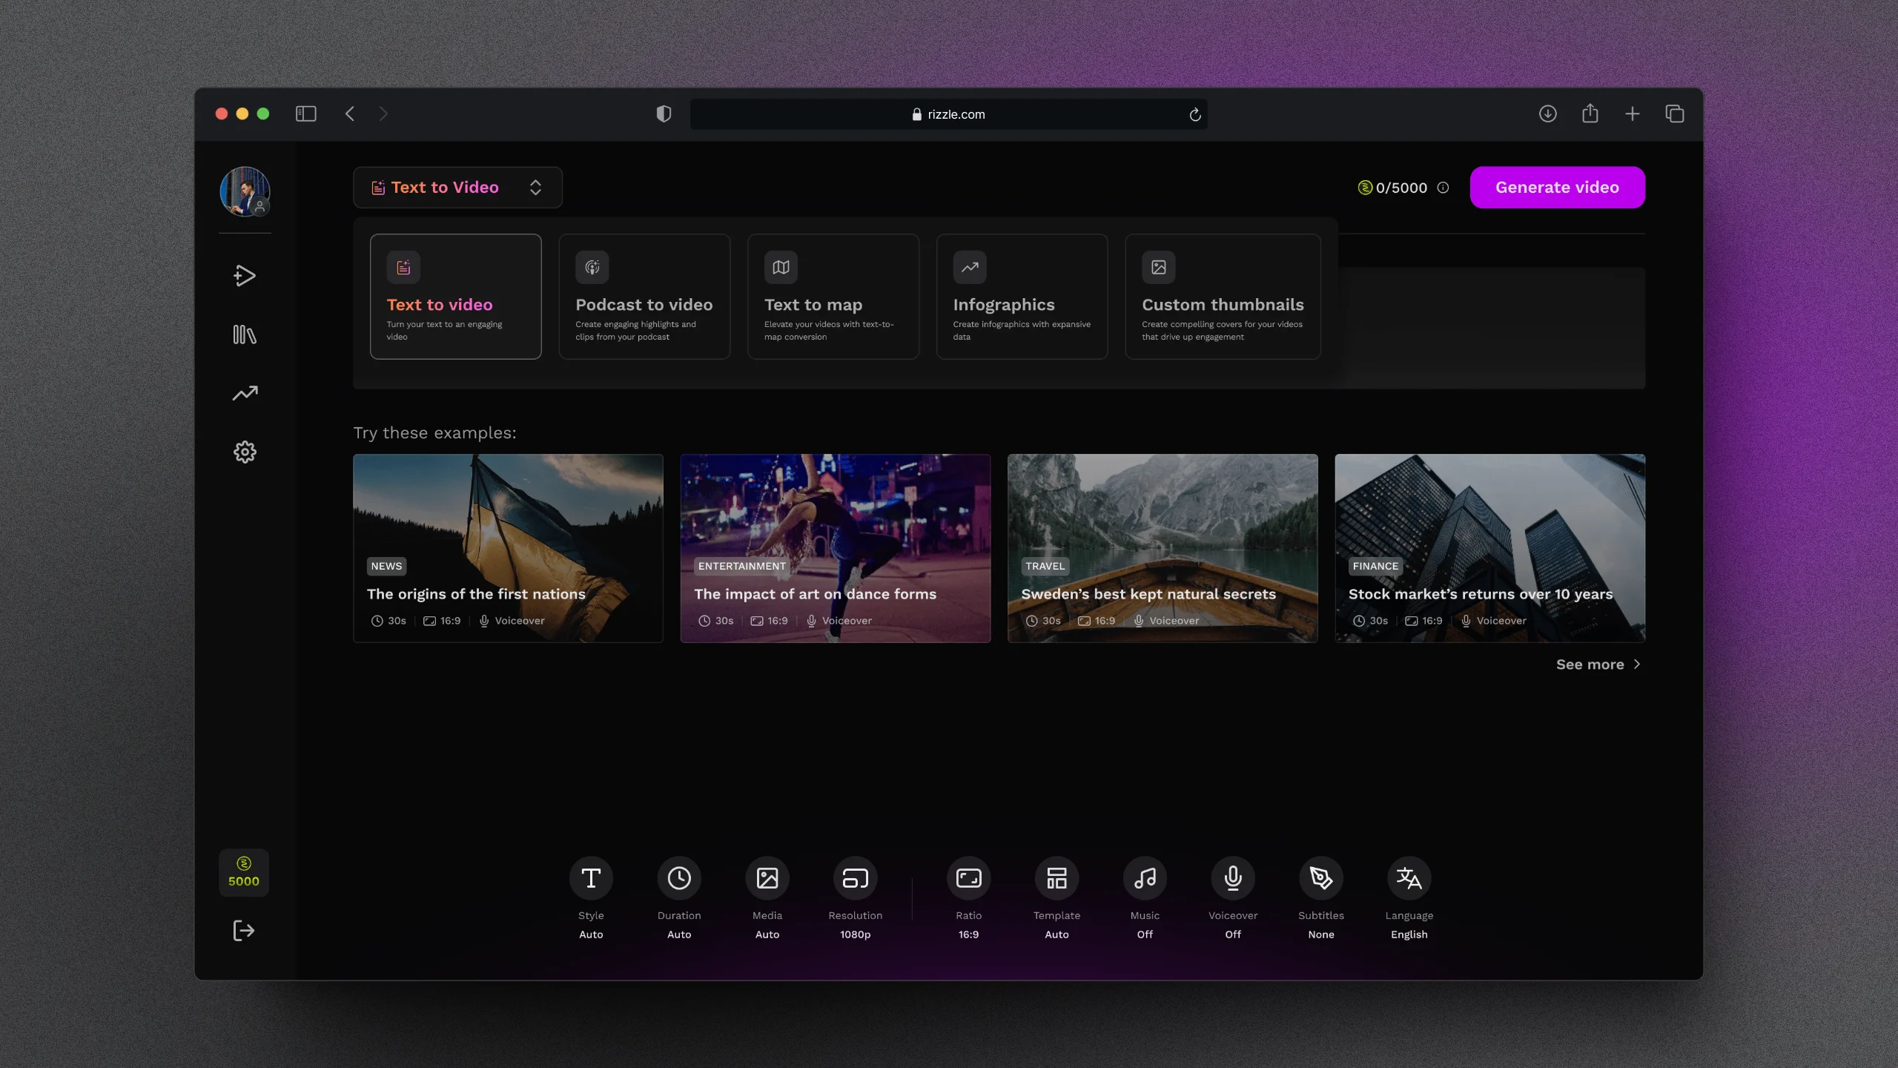Open the Style text settings icon
The image size is (1898, 1068).
click(x=591, y=879)
